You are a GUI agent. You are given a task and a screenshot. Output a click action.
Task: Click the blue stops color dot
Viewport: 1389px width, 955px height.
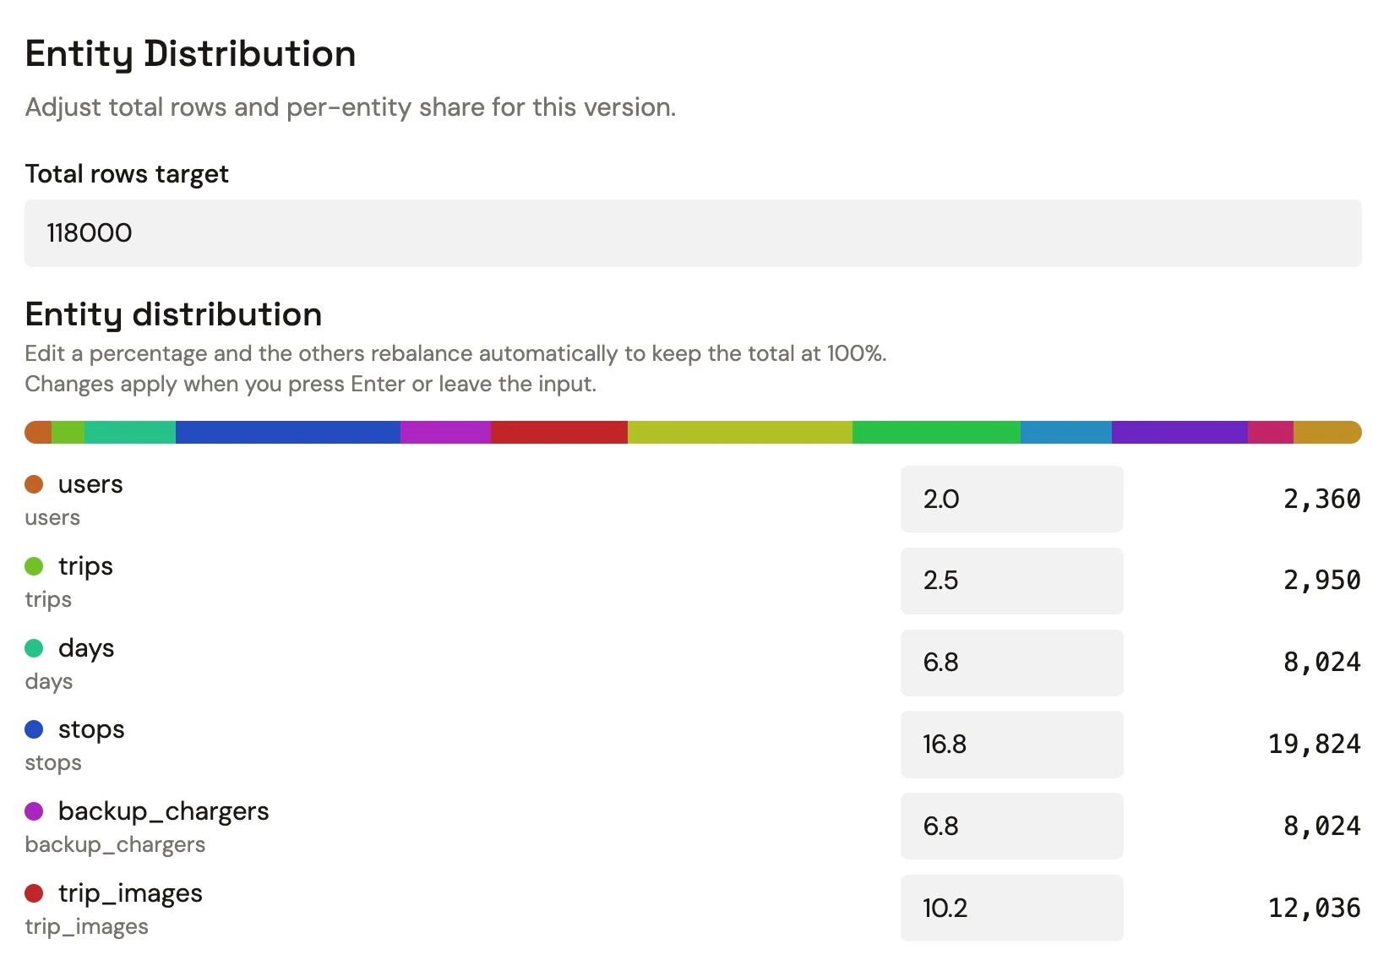click(x=35, y=729)
